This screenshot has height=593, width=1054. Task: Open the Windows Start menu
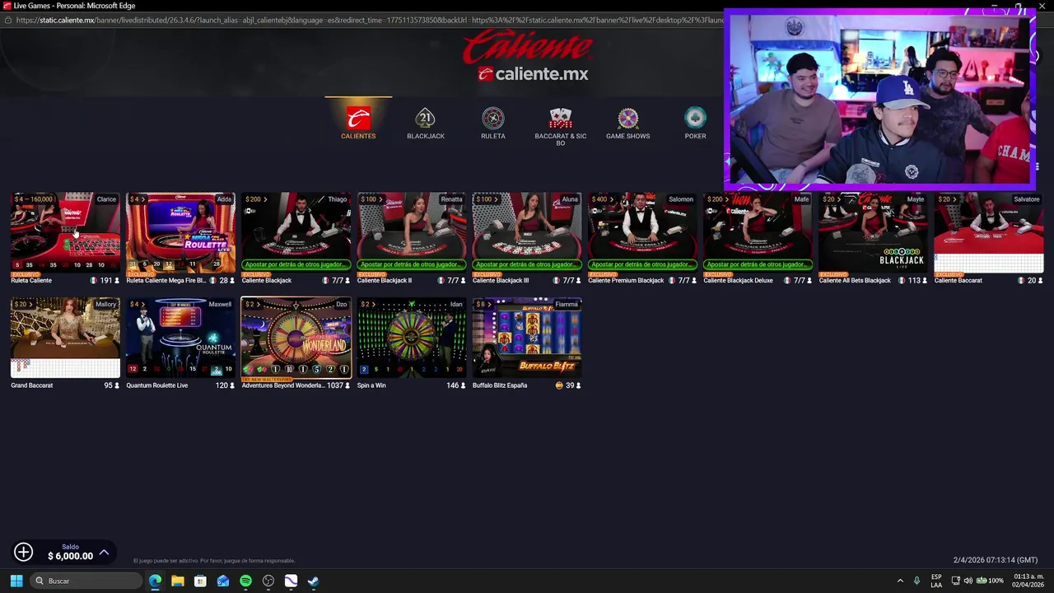pyautogui.click(x=16, y=581)
